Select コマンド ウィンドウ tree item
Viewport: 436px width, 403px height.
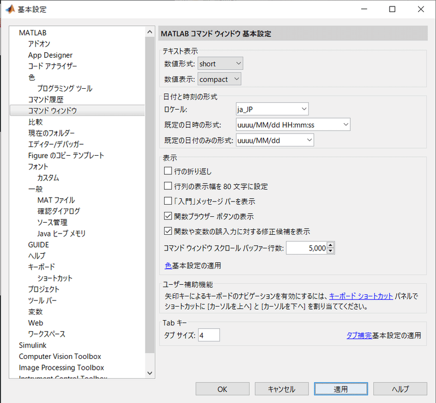point(77,111)
